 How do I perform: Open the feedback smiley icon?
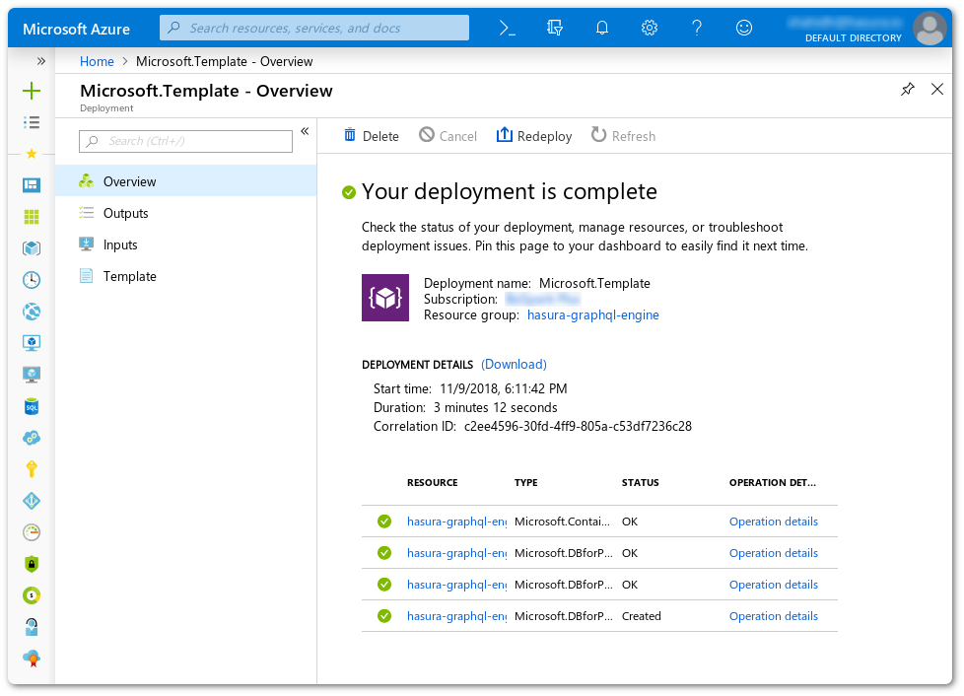[x=744, y=28]
